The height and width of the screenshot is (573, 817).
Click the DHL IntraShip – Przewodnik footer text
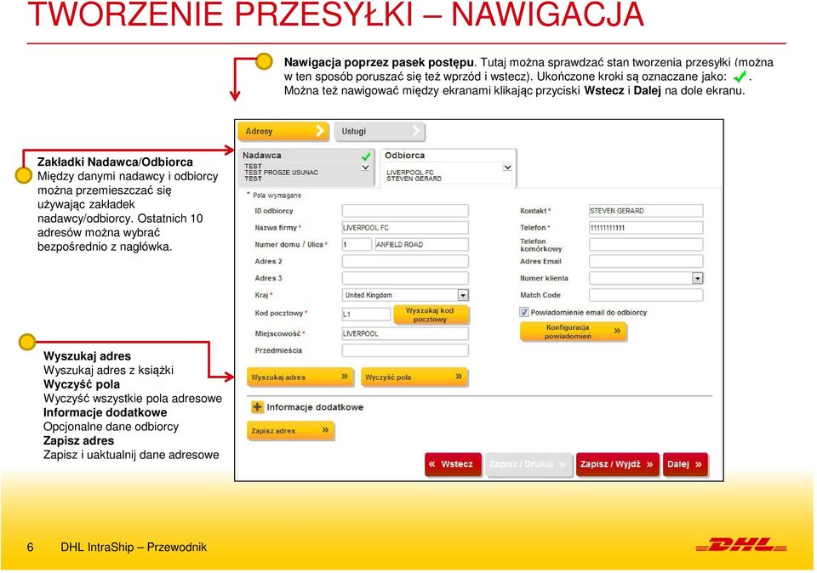(134, 547)
